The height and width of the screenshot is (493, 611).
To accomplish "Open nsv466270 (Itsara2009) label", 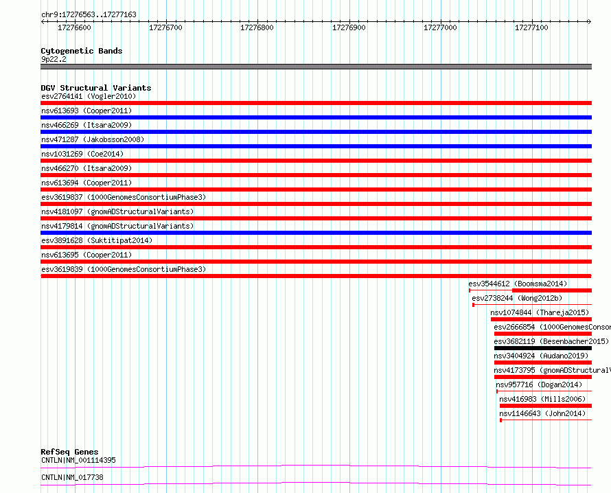I will click(x=87, y=168).
